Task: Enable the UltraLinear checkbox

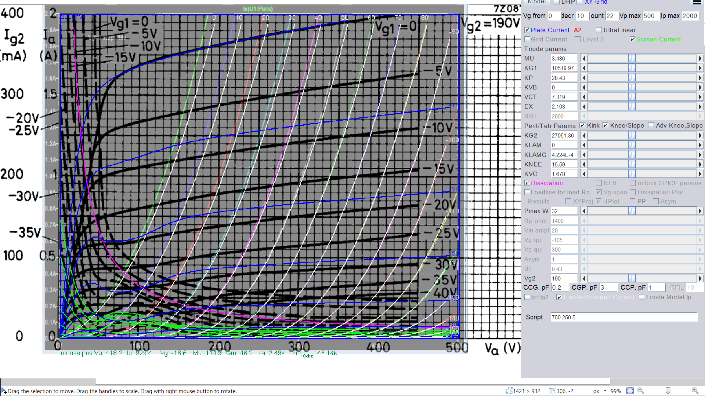Action: [599, 30]
